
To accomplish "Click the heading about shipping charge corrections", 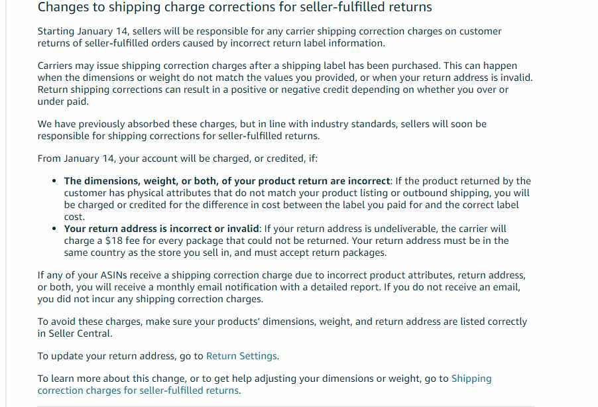I will tap(235, 7).
